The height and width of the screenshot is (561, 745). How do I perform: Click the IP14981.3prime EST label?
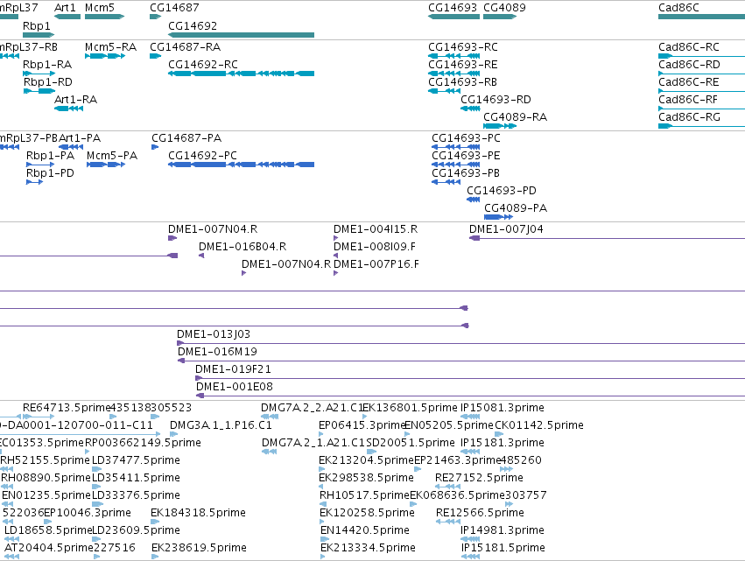coord(503,530)
